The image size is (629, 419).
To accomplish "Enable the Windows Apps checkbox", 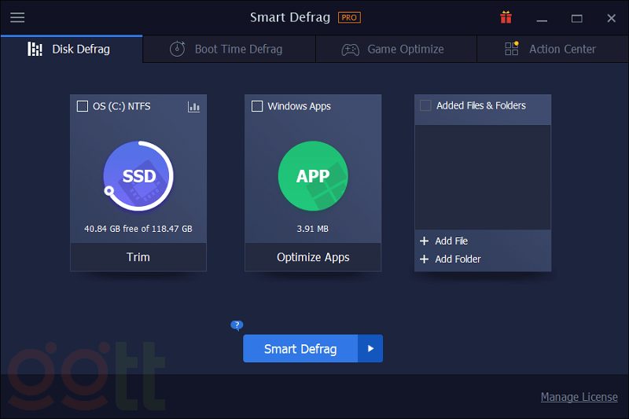I will tap(257, 106).
